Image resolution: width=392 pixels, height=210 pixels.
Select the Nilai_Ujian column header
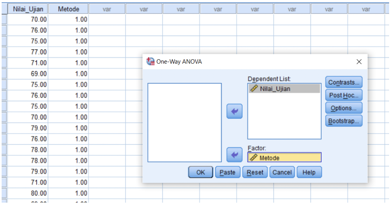point(28,9)
